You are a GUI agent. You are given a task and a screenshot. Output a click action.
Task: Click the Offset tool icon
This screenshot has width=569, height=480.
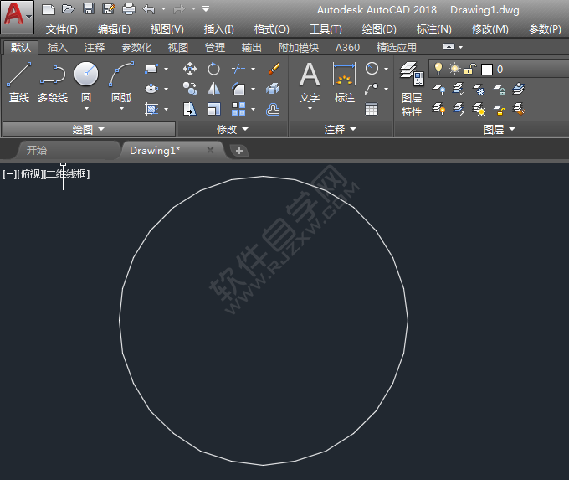pos(273,109)
